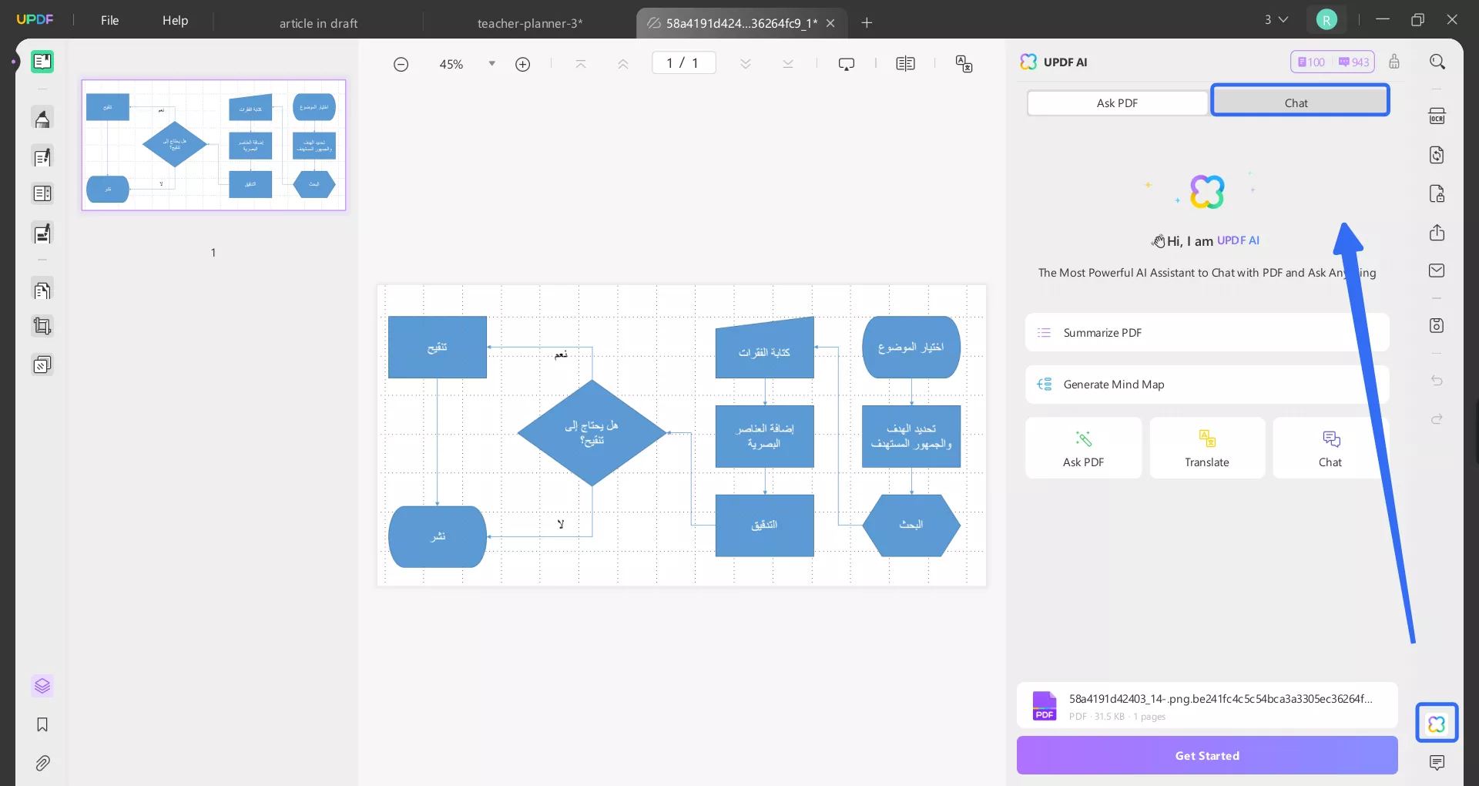Switch to the Ask PDF tab
Image resolution: width=1479 pixels, height=786 pixels.
(x=1117, y=103)
